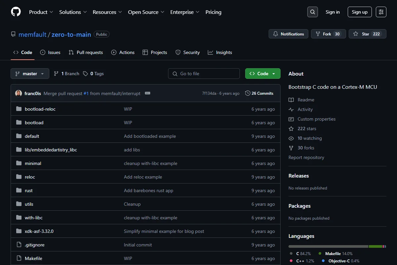397x265 pixels.
Task: Expand the Product menu in header
Action: point(41,12)
